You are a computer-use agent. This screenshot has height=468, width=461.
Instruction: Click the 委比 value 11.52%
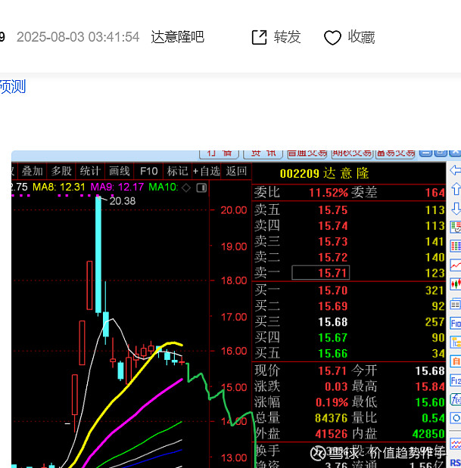coord(329,193)
